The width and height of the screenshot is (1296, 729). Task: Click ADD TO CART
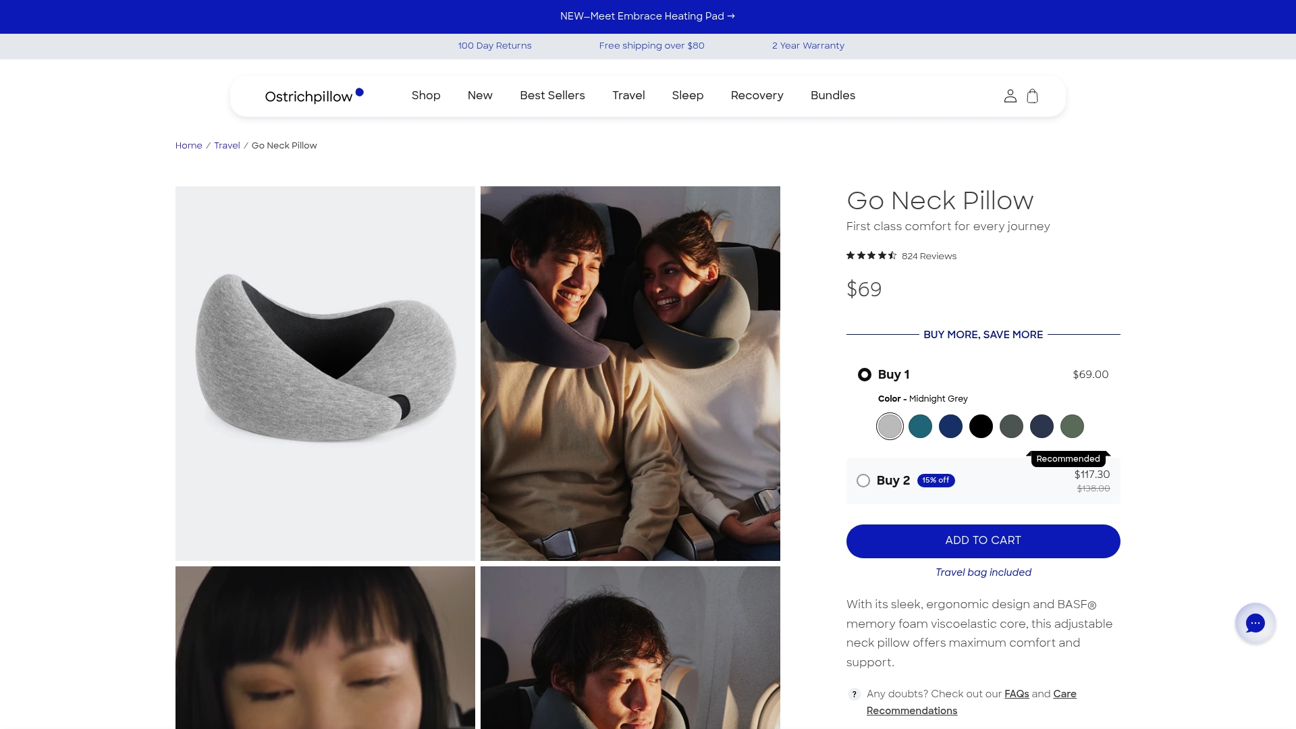click(983, 541)
